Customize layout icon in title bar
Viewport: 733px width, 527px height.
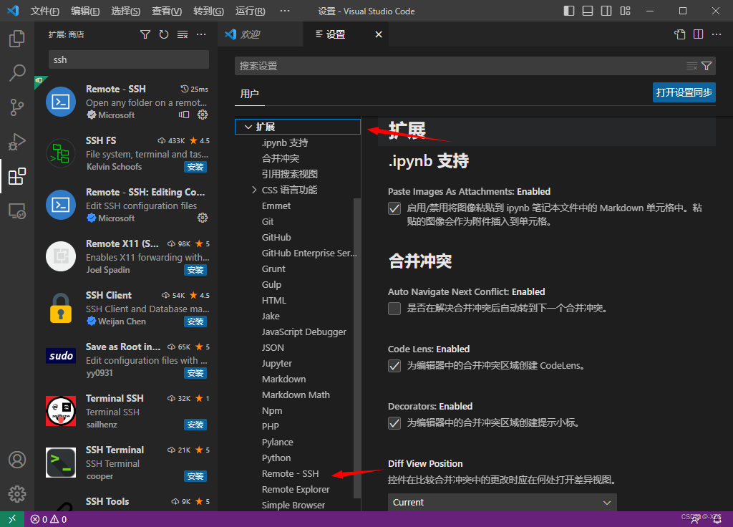(626, 11)
